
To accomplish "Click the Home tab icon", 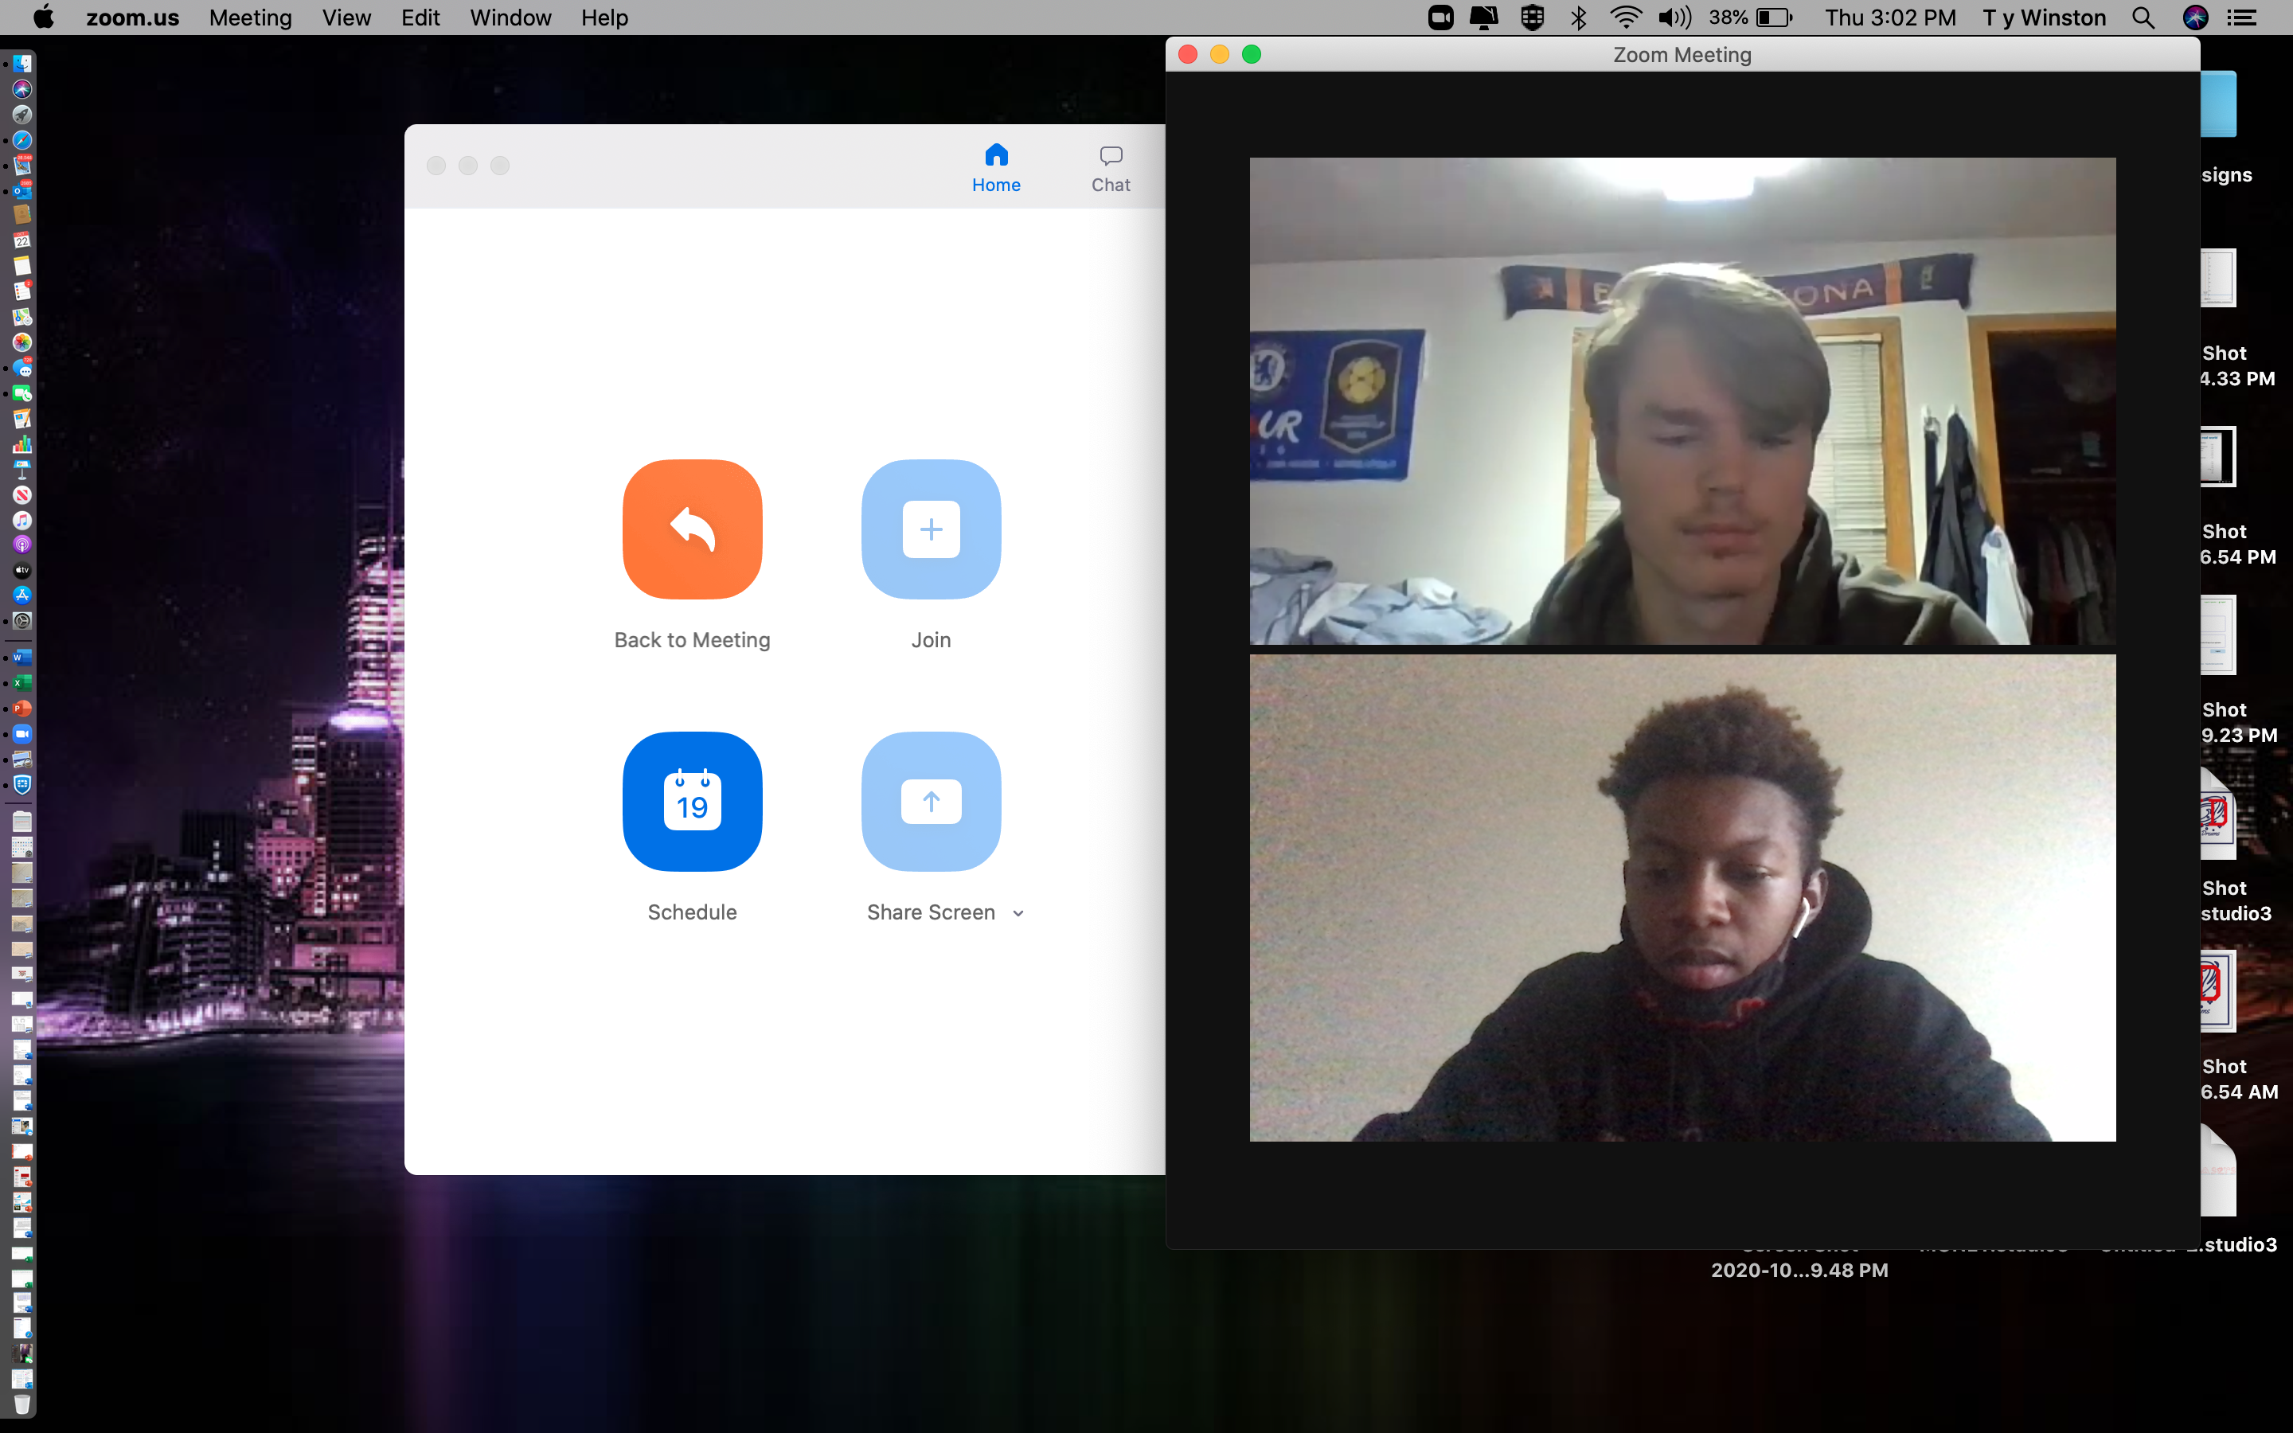I will [x=995, y=155].
